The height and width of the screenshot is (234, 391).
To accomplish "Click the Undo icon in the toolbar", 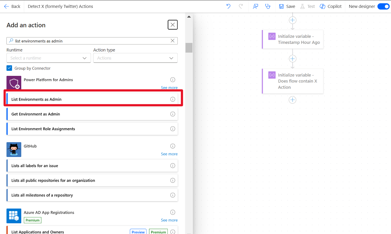I will (x=229, y=6).
